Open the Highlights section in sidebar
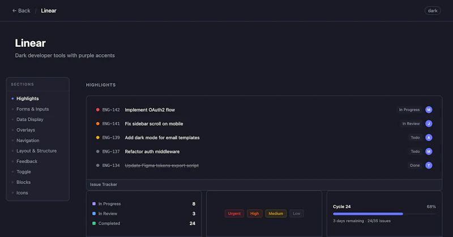The height and width of the screenshot is (237, 453). point(27,99)
